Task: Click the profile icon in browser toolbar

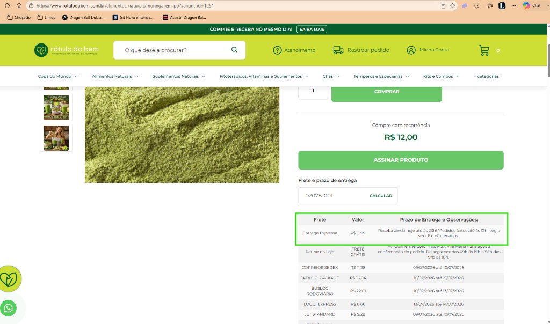Action: pos(502,5)
